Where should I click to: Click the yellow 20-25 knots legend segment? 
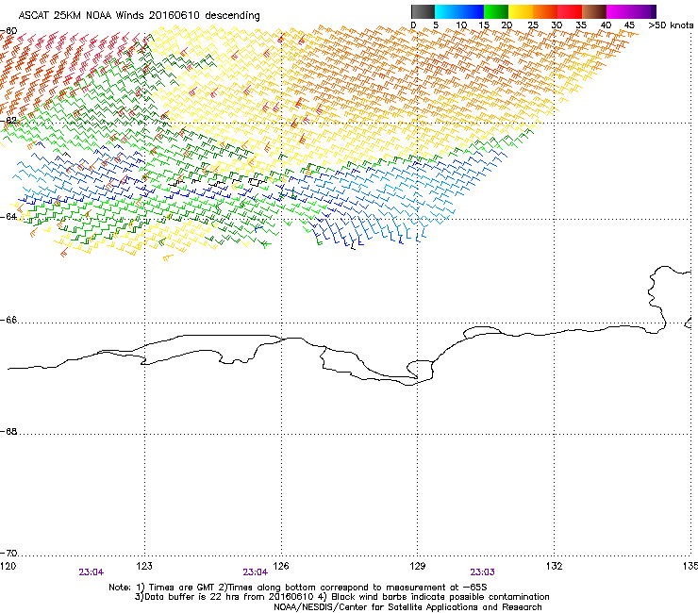[521, 11]
